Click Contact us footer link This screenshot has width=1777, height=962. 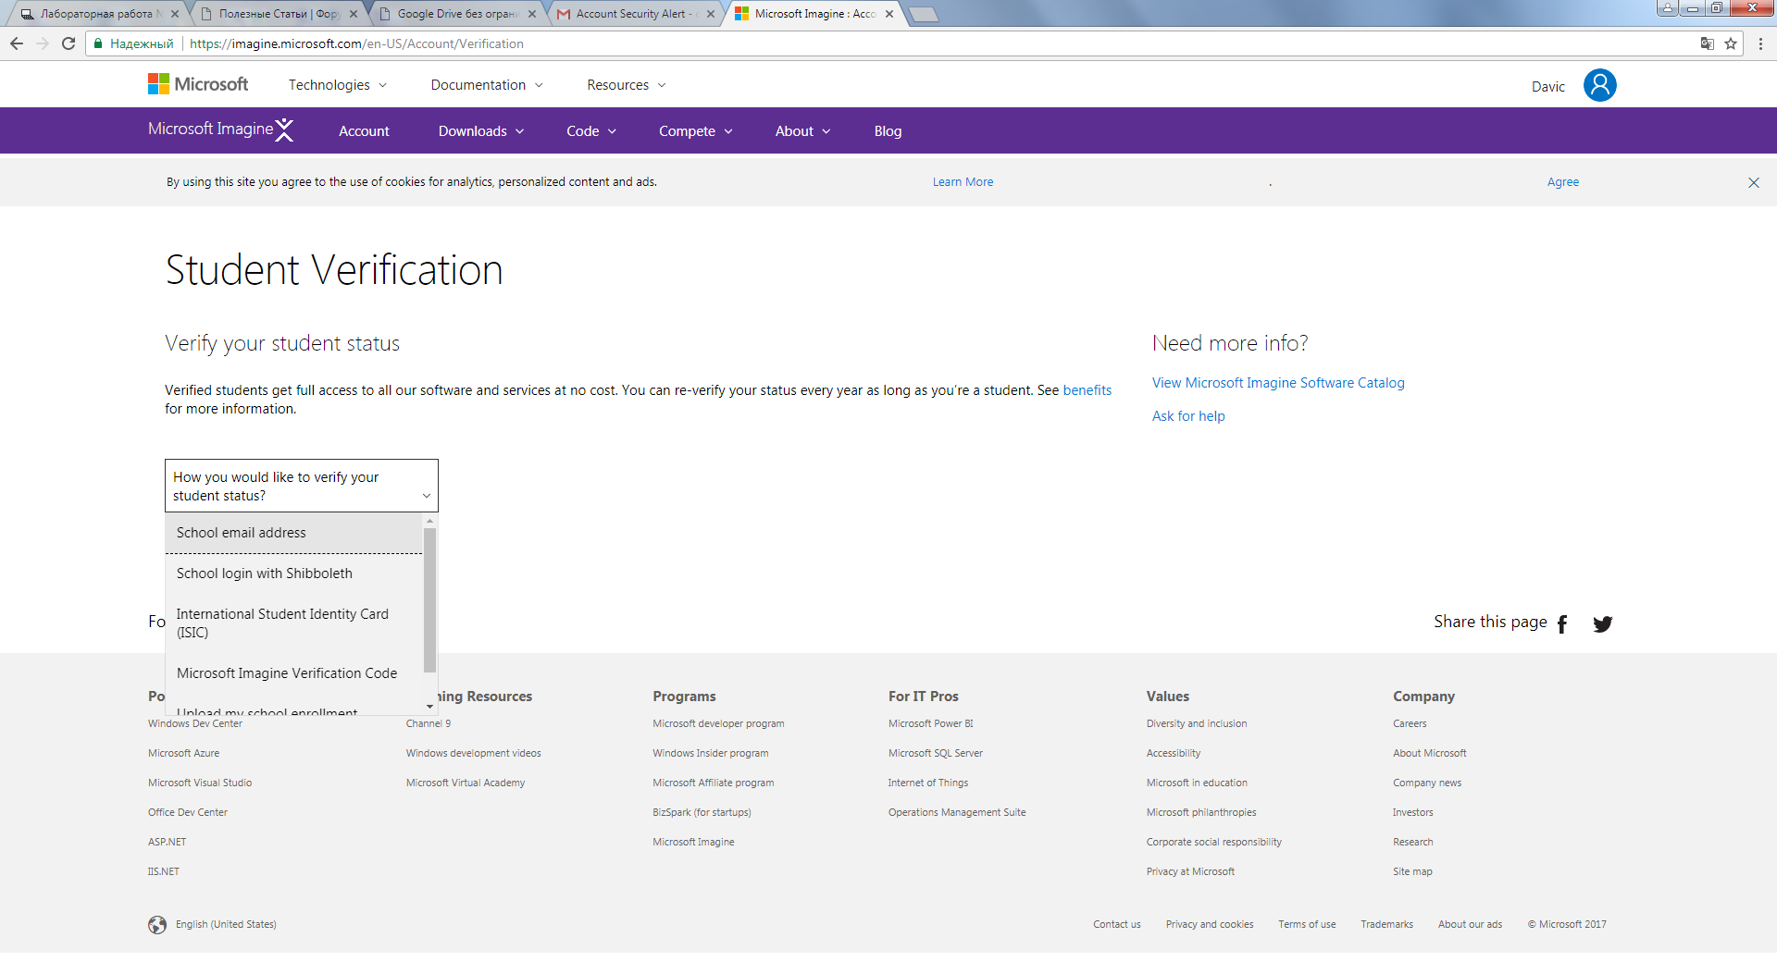1117,924
